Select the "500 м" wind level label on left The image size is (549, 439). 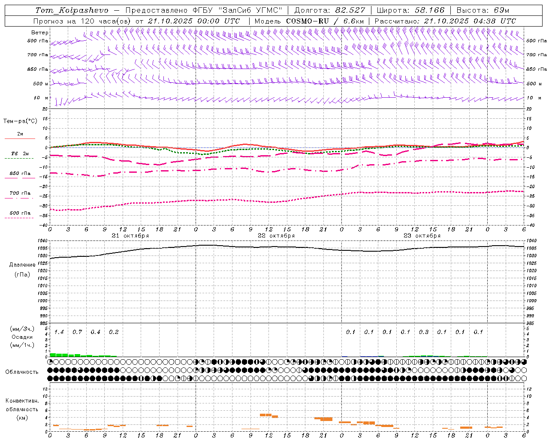coord(41,84)
